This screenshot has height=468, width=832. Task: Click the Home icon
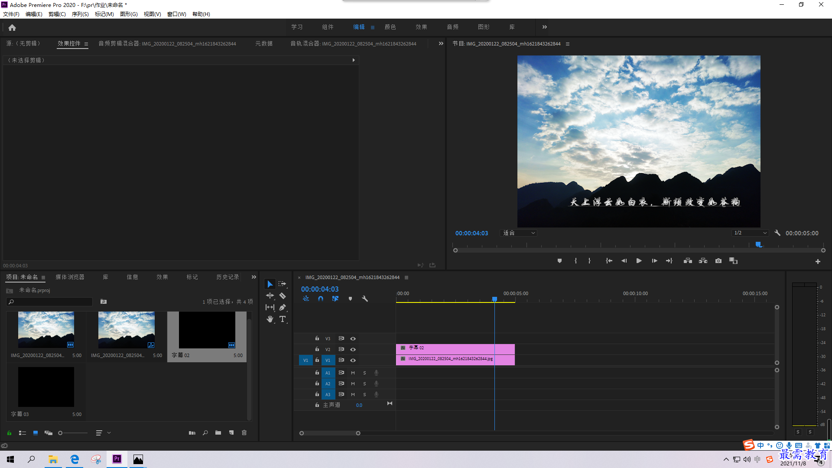12,28
